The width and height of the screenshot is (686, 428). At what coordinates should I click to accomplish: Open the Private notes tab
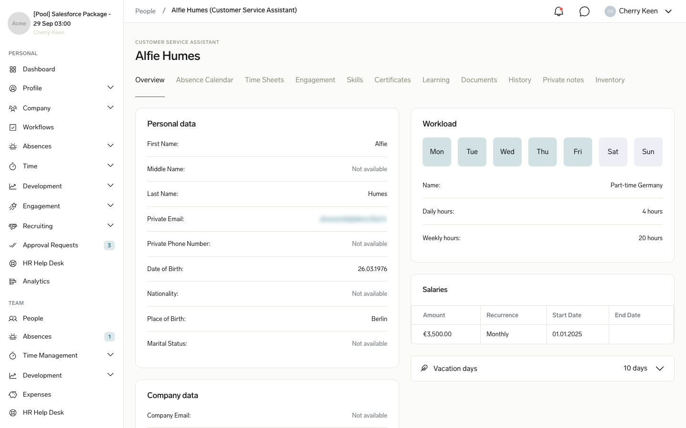(x=563, y=80)
